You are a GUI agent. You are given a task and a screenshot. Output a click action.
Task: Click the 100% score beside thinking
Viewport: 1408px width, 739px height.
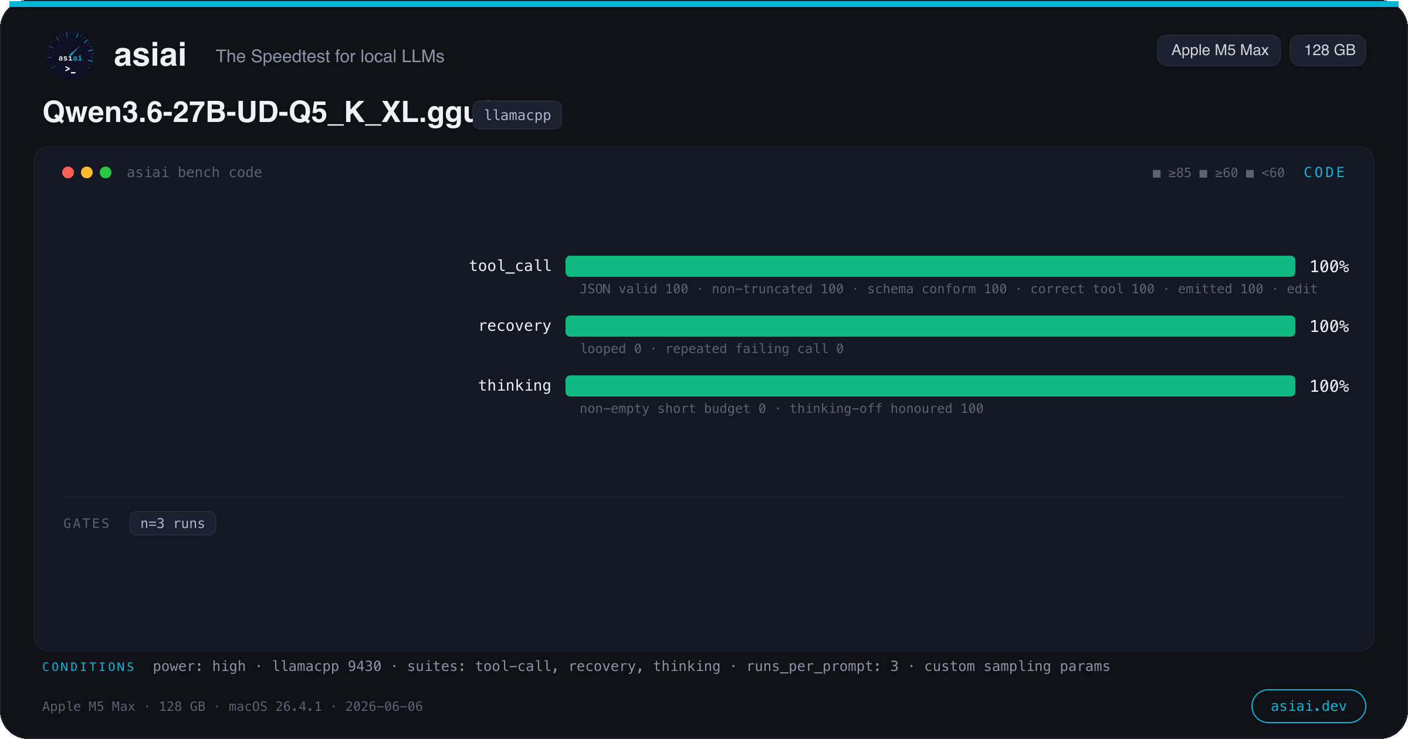pyautogui.click(x=1329, y=387)
